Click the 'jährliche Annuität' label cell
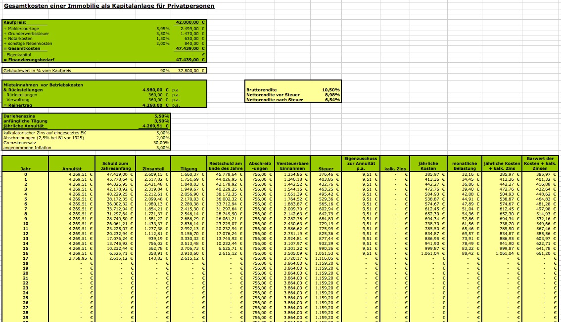Image resolution: width=561 pixels, height=322 pixels. point(24,126)
